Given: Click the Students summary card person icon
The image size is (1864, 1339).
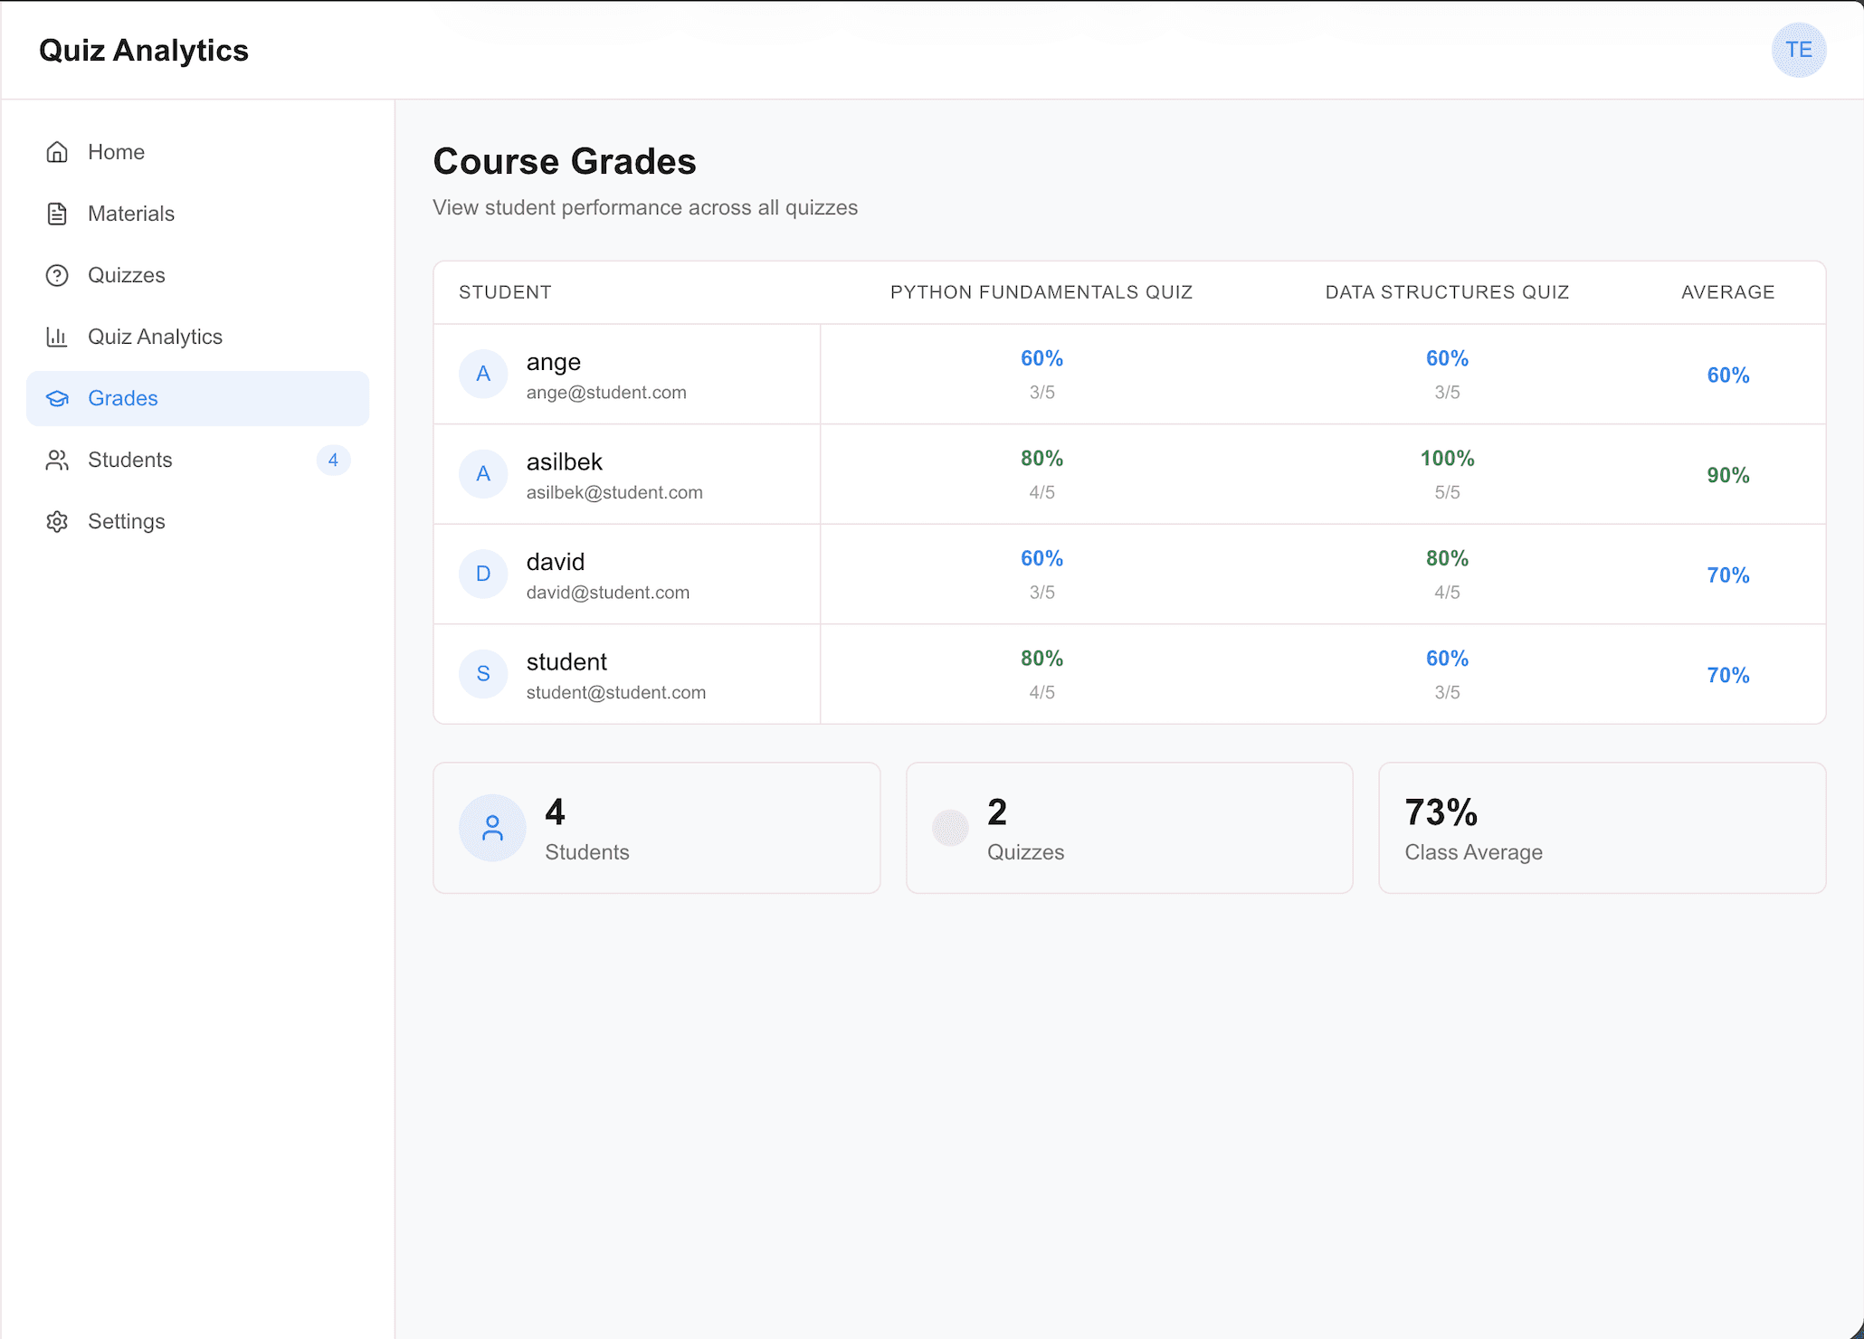Looking at the screenshot, I should (x=491, y=827).
